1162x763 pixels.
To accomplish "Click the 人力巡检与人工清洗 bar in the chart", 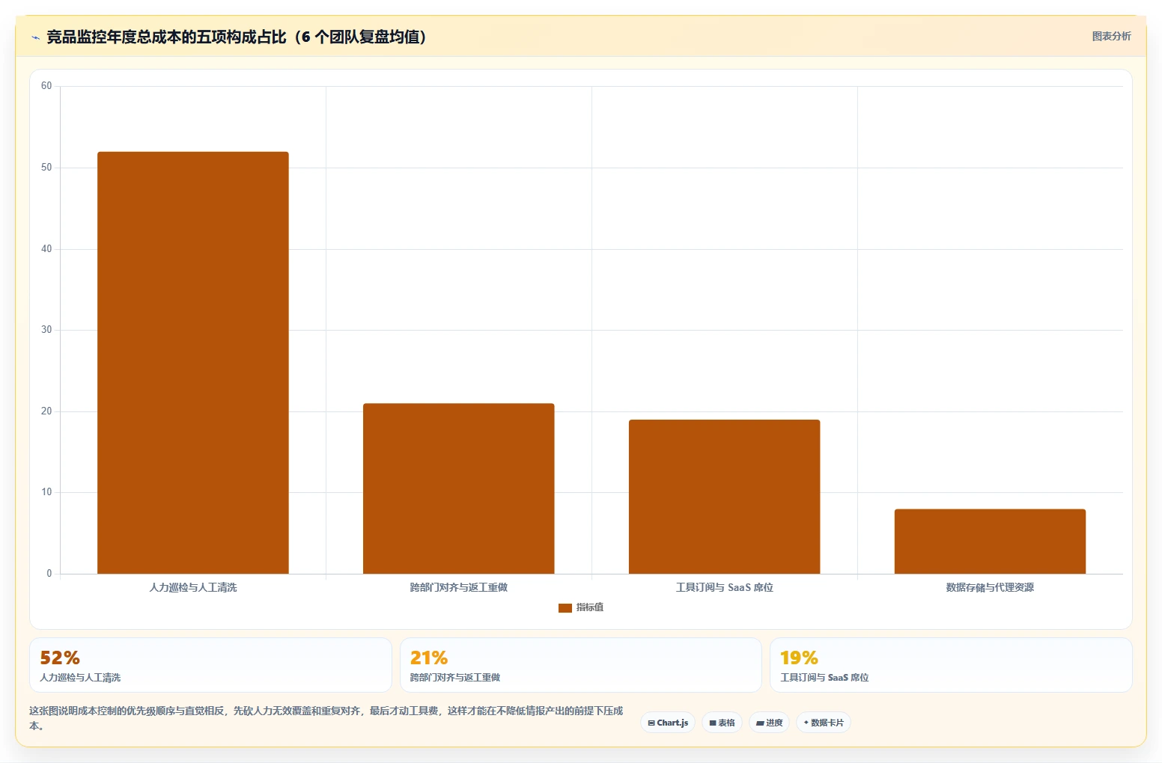I will (x=193, y=363).
